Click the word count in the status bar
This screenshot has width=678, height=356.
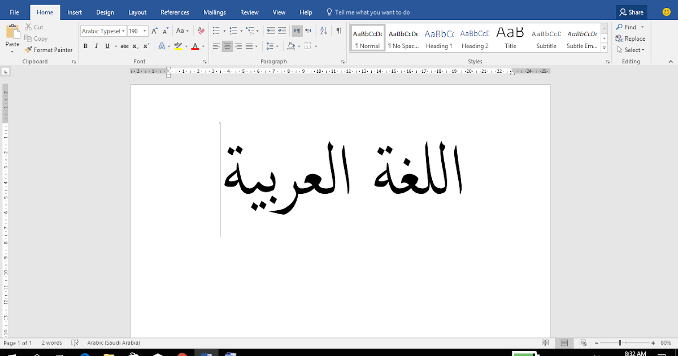pyautogui.click(x=51, y=342)
